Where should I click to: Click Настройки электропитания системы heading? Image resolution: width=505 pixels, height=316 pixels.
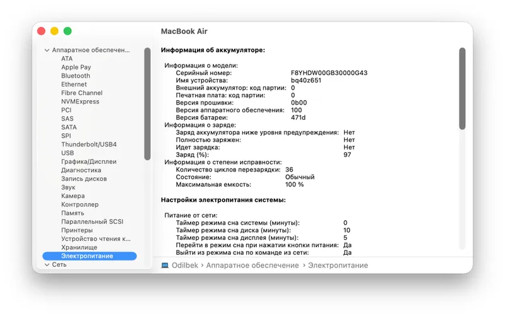click(x=223, y=200)
